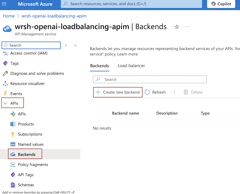This screenshot has width=240, height=194.
Task: Open wrsh-openai-loadbalancing-apim breadcrumb link
Action: tap(54, 16)
